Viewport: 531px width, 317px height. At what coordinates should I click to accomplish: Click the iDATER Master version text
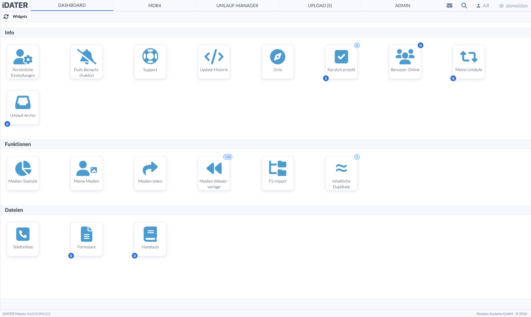coord(27,314)
